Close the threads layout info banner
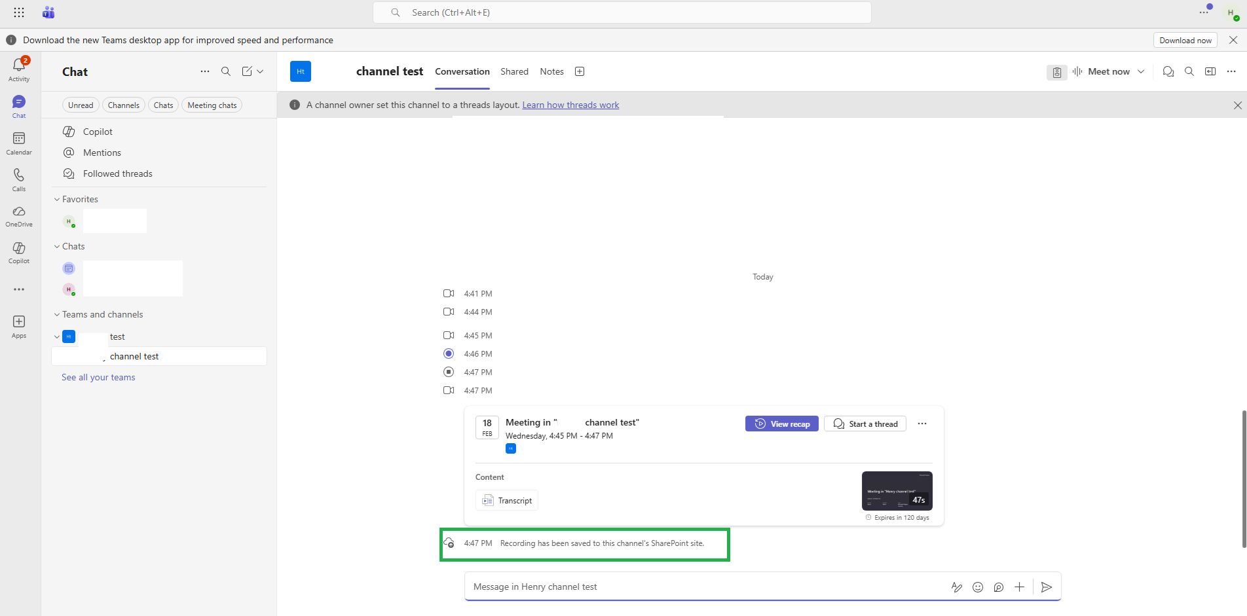The width and height of the screenshot is (1247, 616). (1238, 105)
